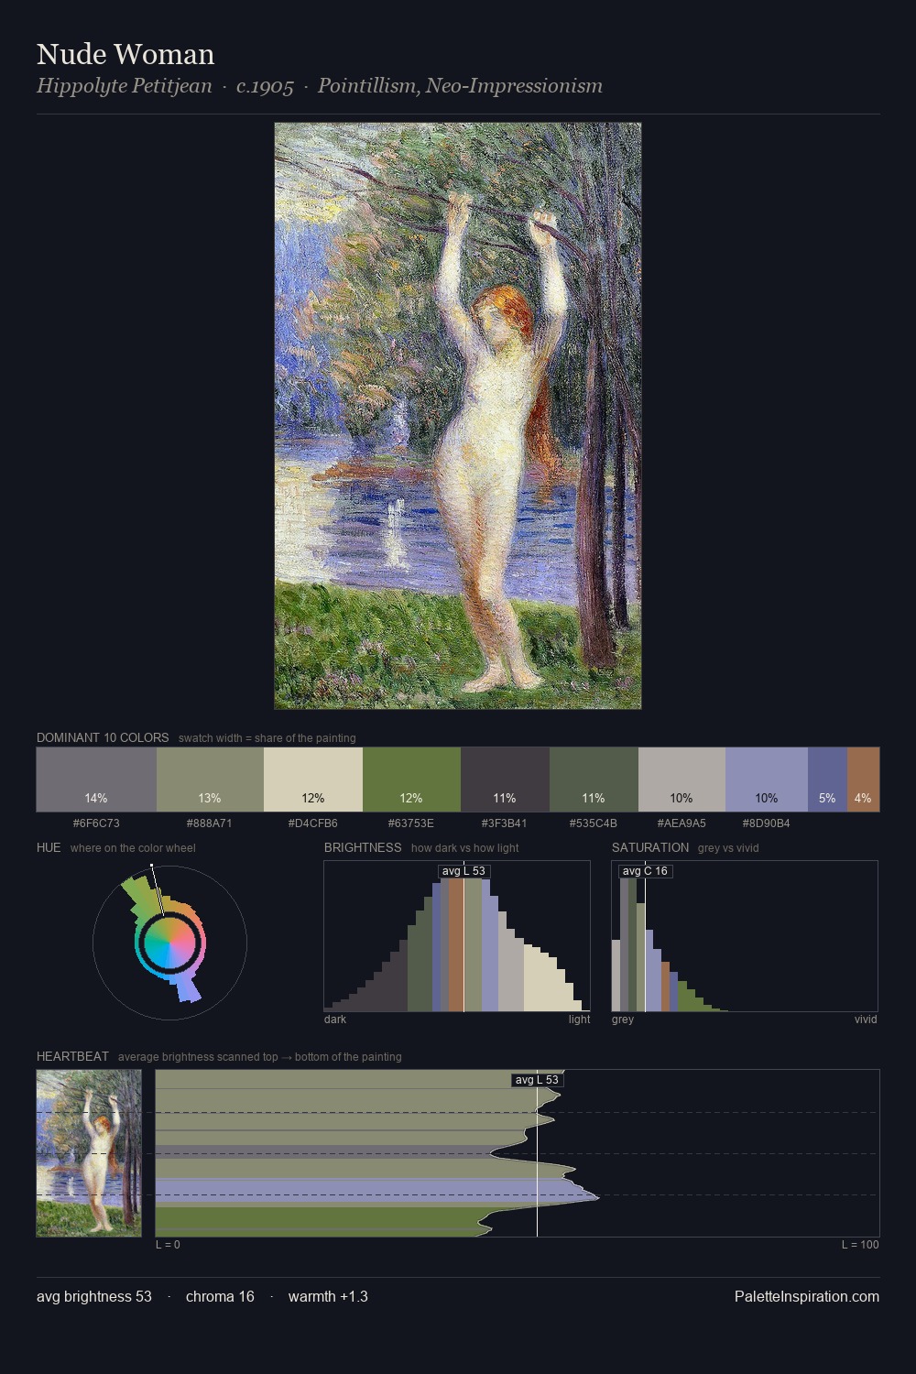Click the HEARTBEAT section heading

click(x=72, y=1056)
